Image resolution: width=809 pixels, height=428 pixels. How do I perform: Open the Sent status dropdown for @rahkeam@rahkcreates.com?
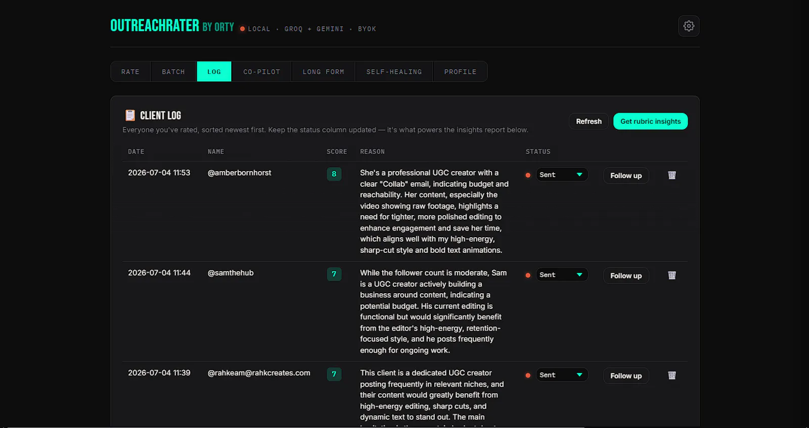[x=562, y=375]
